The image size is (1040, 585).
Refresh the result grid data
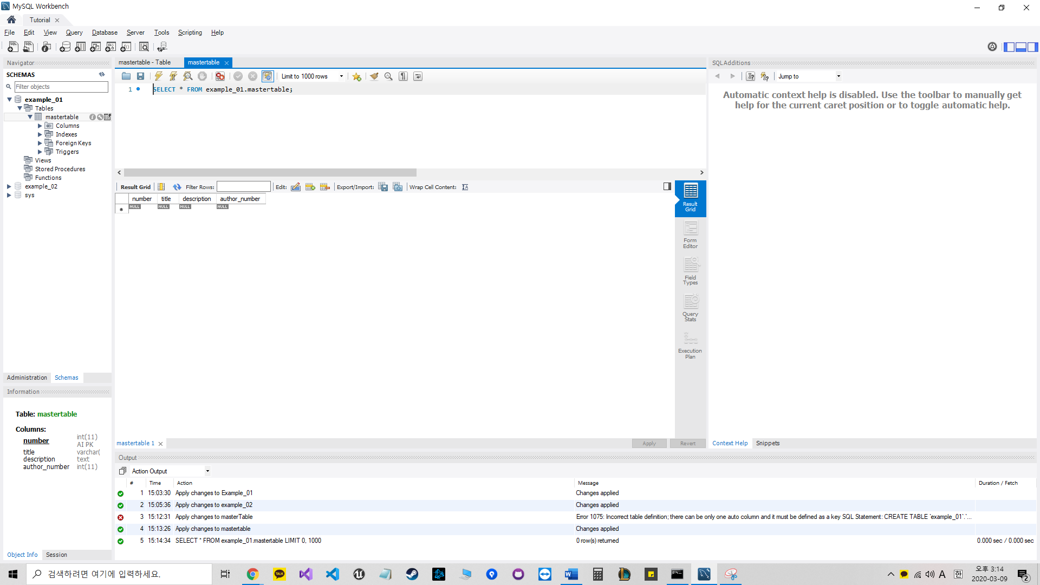pyautogui.click(x=177, y=187)
